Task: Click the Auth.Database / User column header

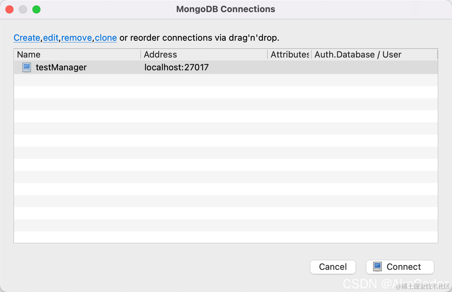Action: click(374, 54)
